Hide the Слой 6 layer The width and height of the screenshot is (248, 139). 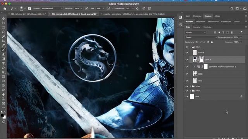coord(187,60)
